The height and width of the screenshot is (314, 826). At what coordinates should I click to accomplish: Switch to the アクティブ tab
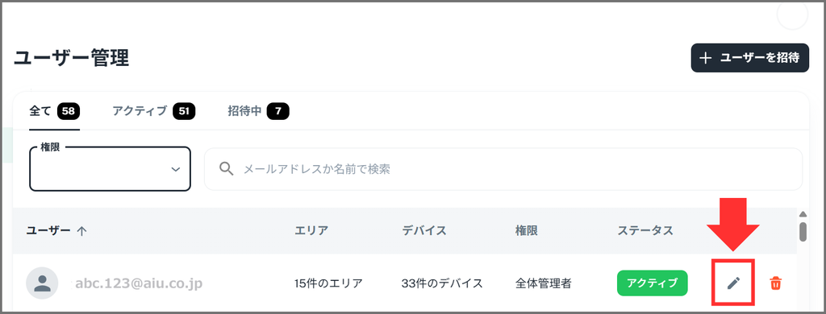[x=153, y=111]
